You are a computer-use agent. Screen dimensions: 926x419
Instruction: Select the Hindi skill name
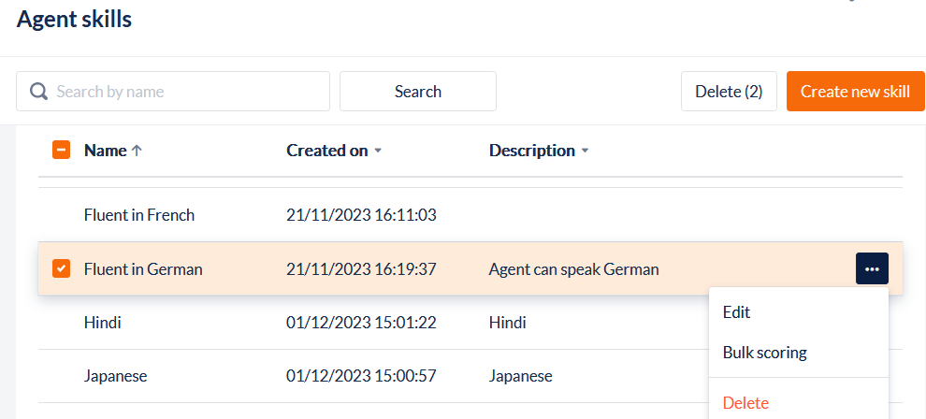tap(103, 323)
